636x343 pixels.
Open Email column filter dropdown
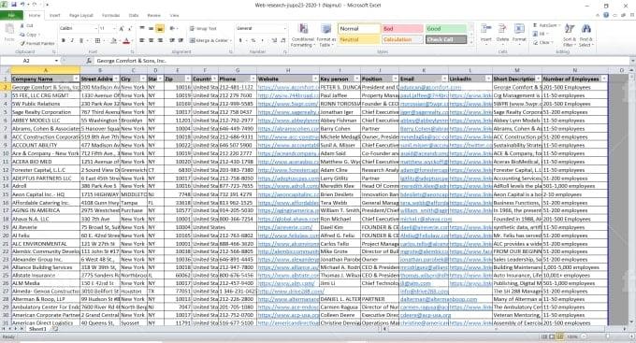(x=444, y=79)
